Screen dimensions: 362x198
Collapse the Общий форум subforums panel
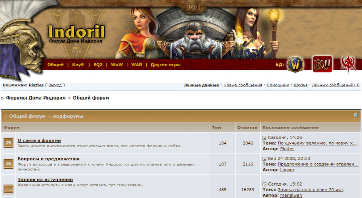pyautogui.click(x=355, y=115)
